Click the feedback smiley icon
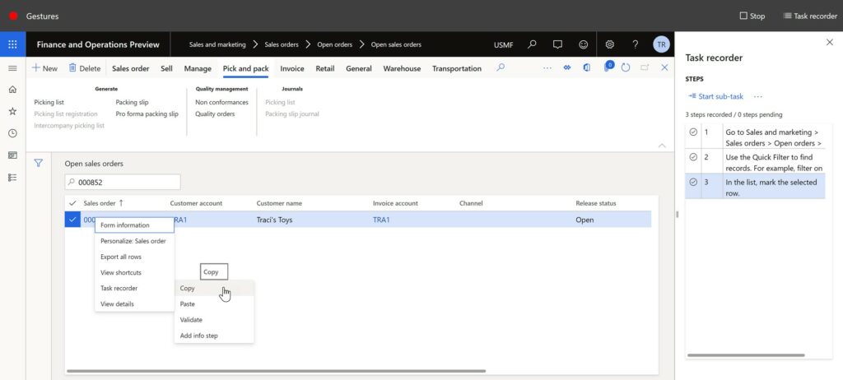843x380 pixels. (584, 44)
